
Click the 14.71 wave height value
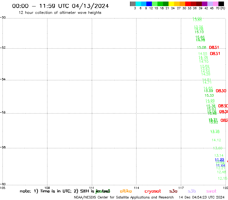pyautogui.click(x=207, y=82)
